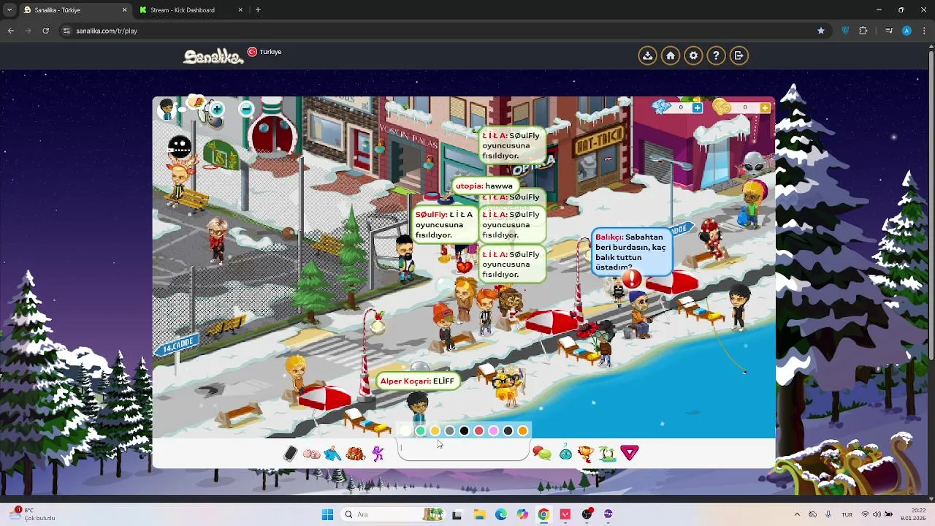Screen dimensions: 935x526
Task: Open Microsoft Edge from taskbar
Action: (x=500, y=514)
